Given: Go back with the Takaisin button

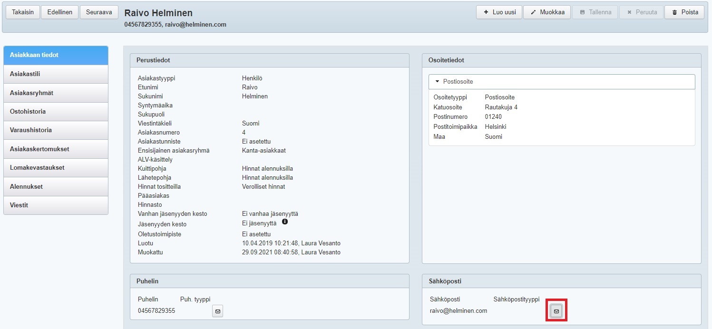Looking at the screenshot, I should [x=23, y=12].
